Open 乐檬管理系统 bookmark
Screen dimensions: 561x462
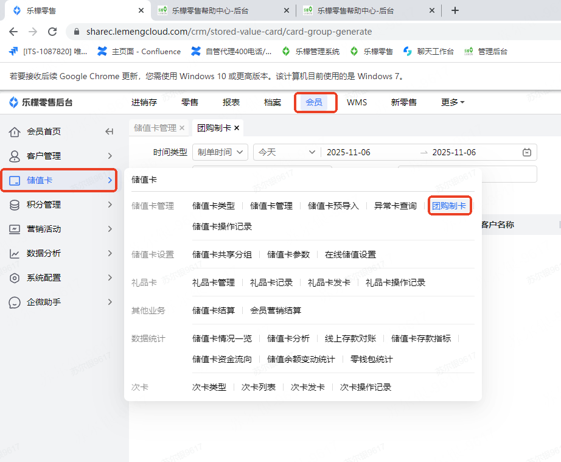point(310,52)
